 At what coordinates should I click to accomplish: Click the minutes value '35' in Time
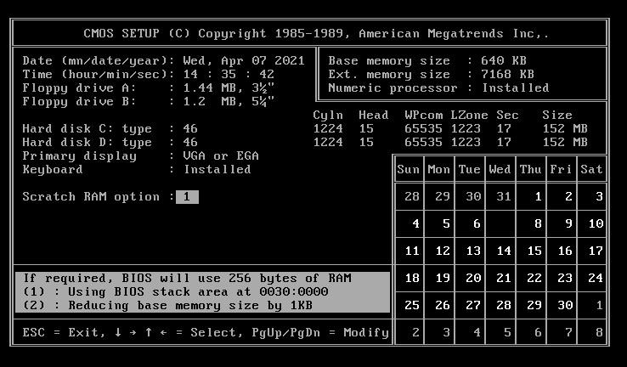coord(229,75)
